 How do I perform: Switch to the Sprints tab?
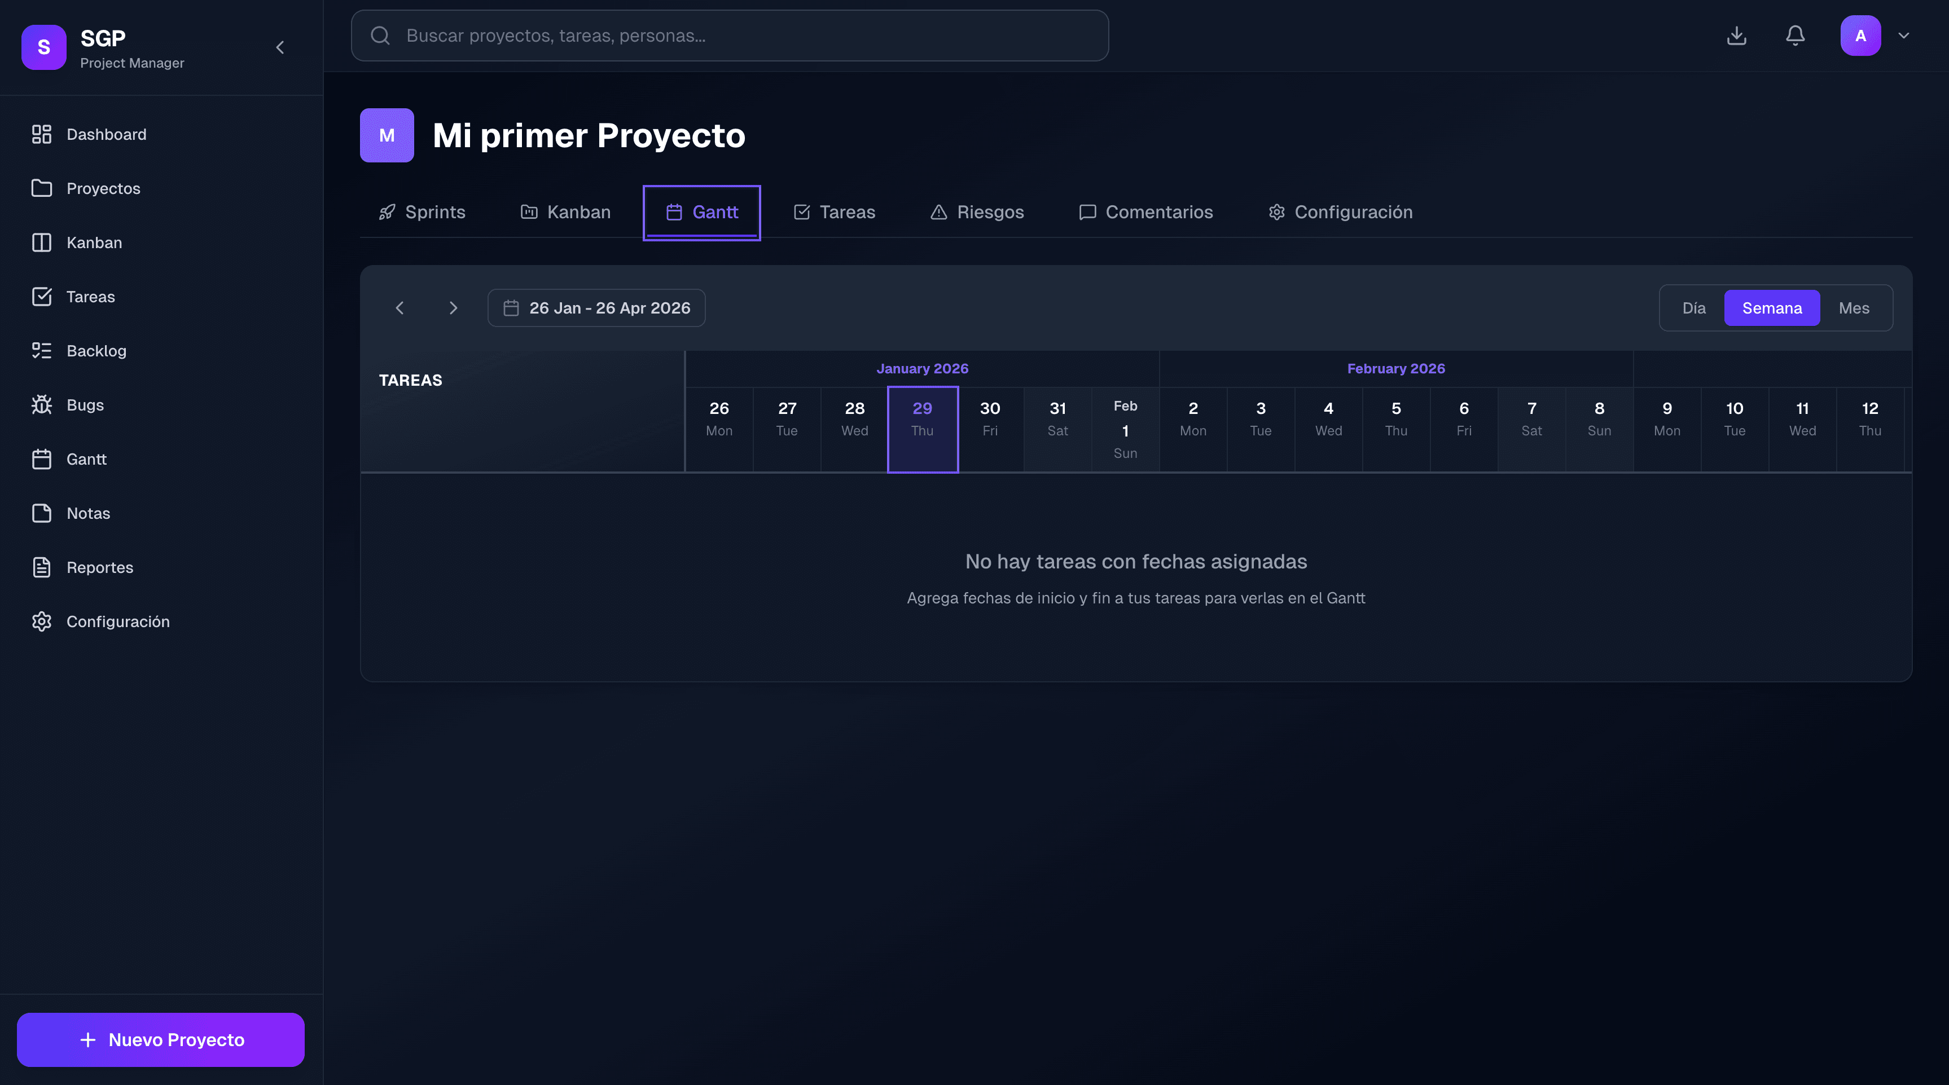point(422,211)
